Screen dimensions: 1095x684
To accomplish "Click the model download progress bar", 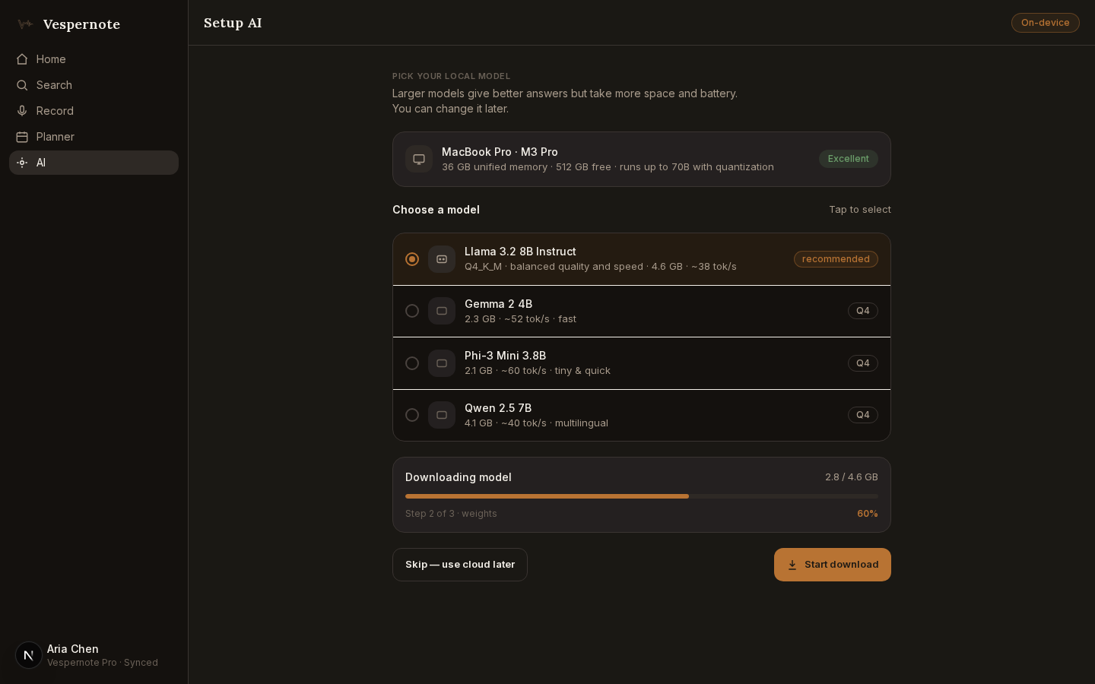I will point(642,496).
